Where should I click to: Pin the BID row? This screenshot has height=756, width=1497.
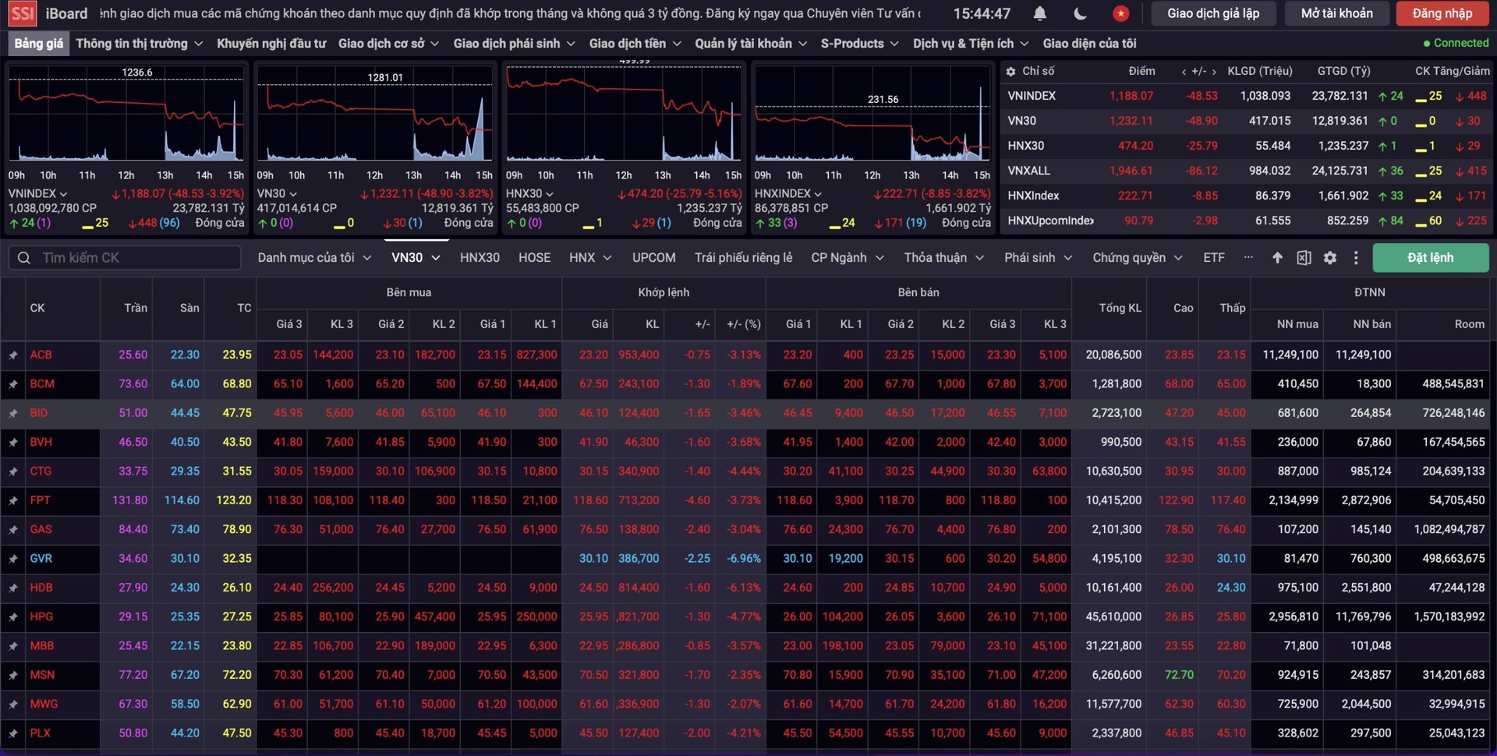13,413
